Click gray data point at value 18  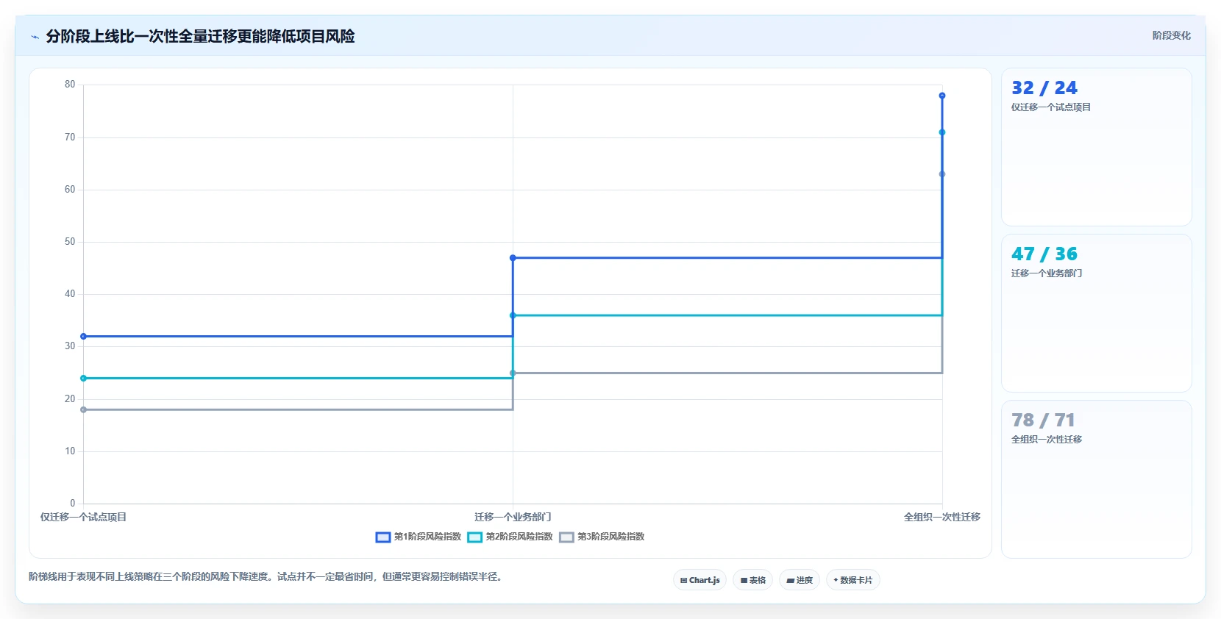click(83, 409)
